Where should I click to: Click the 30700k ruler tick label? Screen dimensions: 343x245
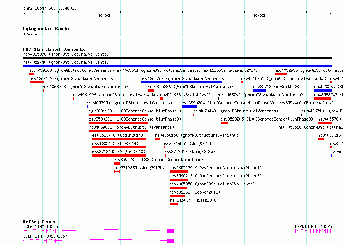(259, 15)
